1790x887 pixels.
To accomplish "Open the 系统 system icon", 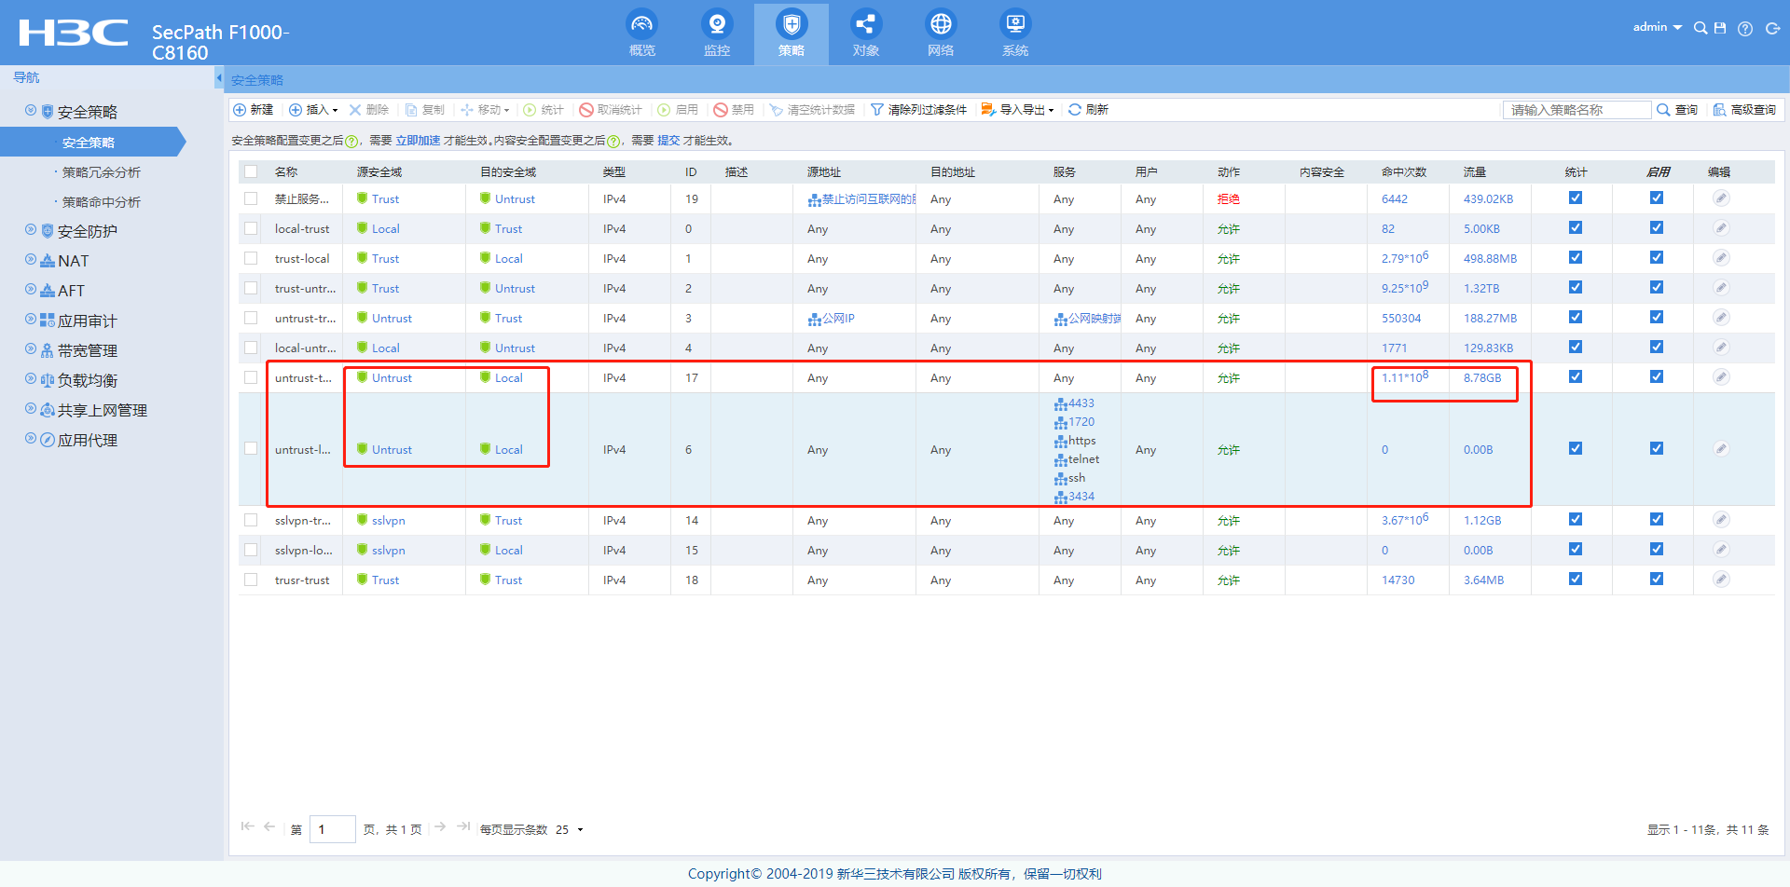I will click(x=1014, y=25).
